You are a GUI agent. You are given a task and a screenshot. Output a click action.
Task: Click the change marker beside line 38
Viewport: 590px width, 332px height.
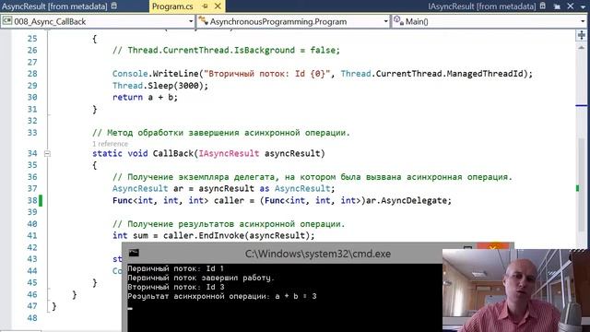(x=41, y=200)
